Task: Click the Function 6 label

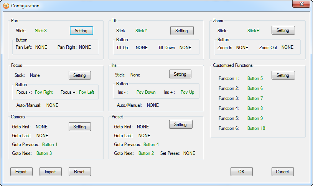Action: pyautogui.click(x=229, y=128)
